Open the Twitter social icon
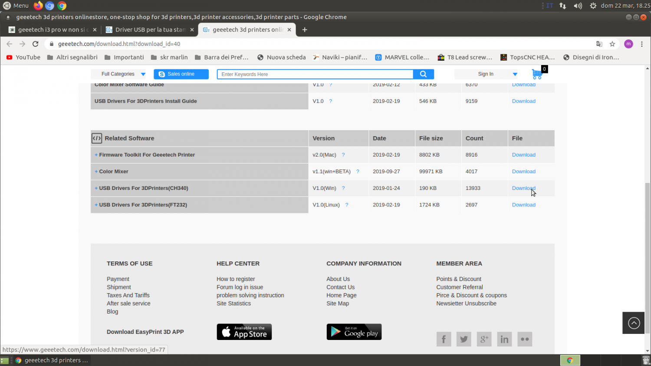The image size is (651, 366). click(x=464, y=339)
